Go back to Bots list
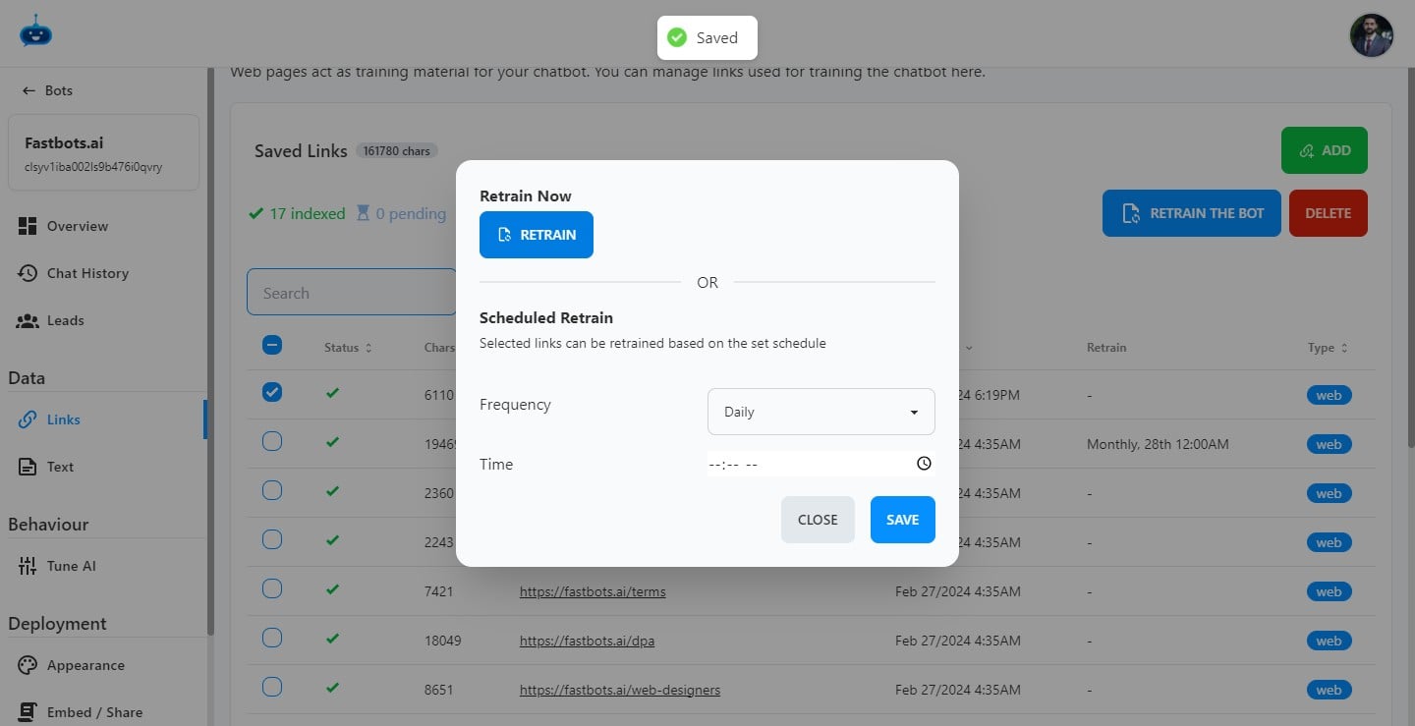 47,90
